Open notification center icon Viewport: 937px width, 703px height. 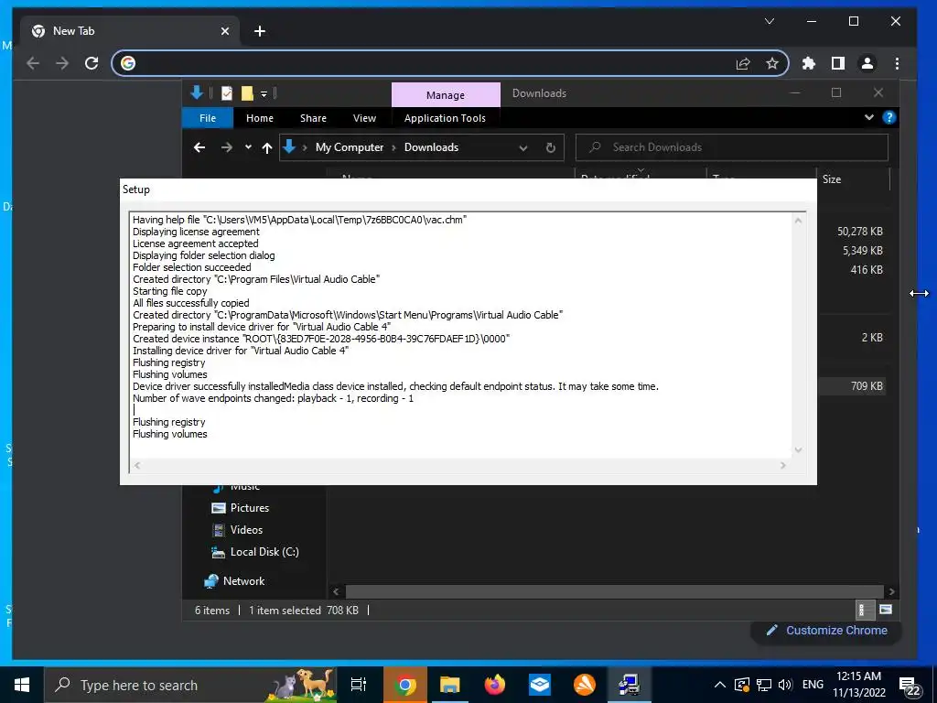pyautogui.click(x=909, y=687)
